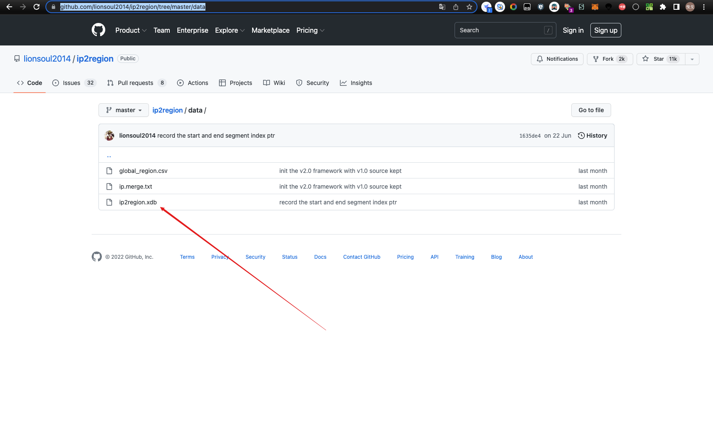Open the master branch selector
Screen dimensions: 713x427
coord(124,110)
